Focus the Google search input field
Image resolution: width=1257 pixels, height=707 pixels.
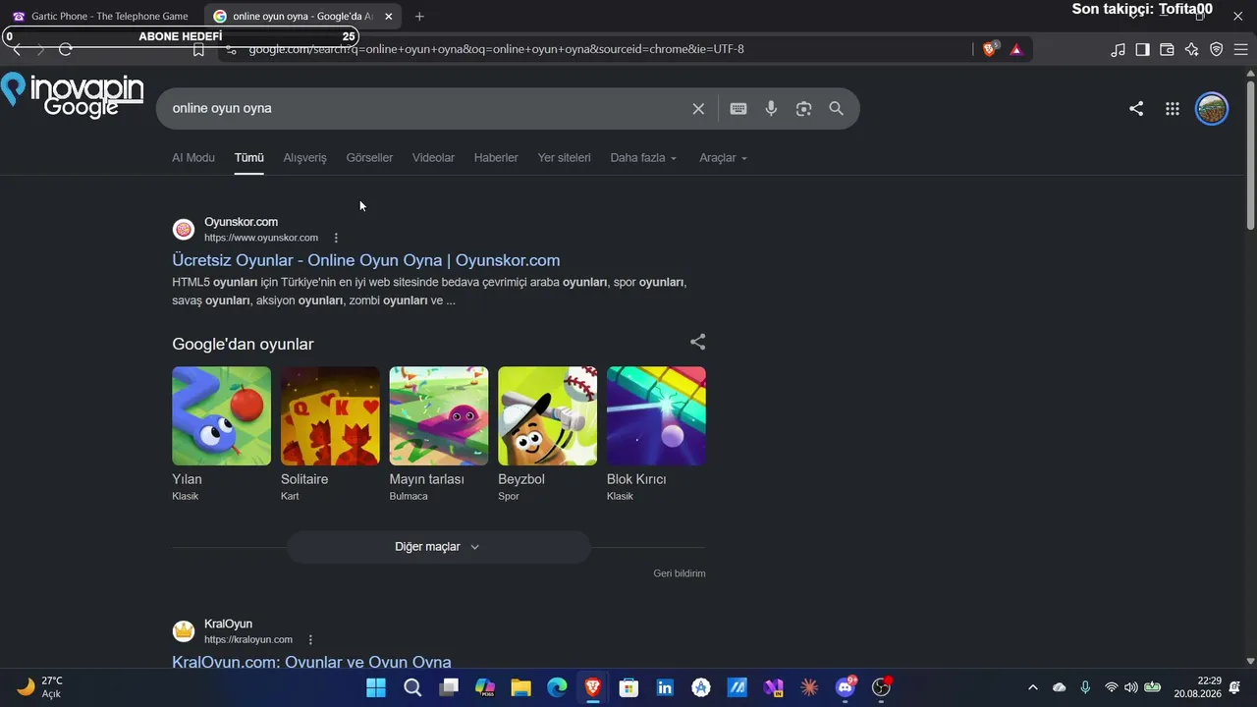(427, 109)
